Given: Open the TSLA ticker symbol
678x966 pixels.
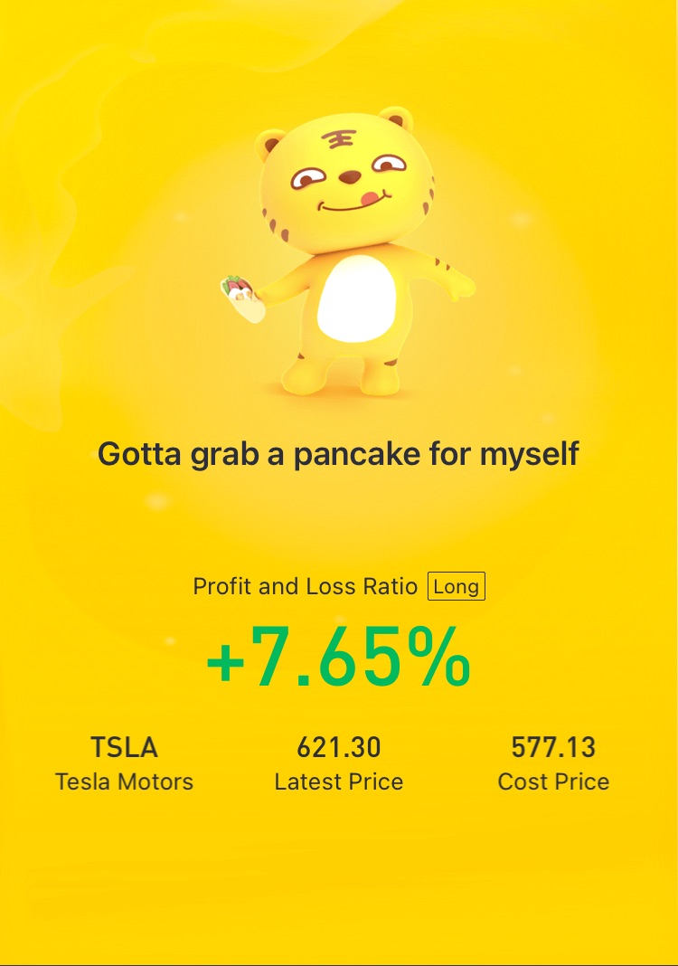Looking at the screenshot, I should (x=125, y=747).
